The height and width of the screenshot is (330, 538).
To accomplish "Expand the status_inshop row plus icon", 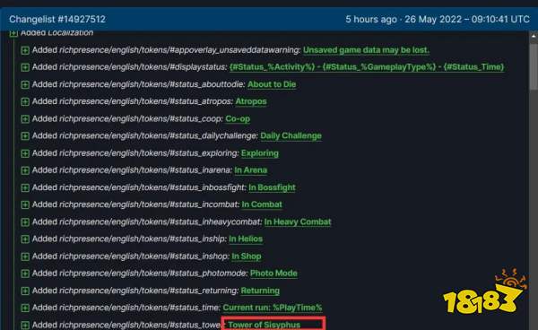I will [25, 256].
